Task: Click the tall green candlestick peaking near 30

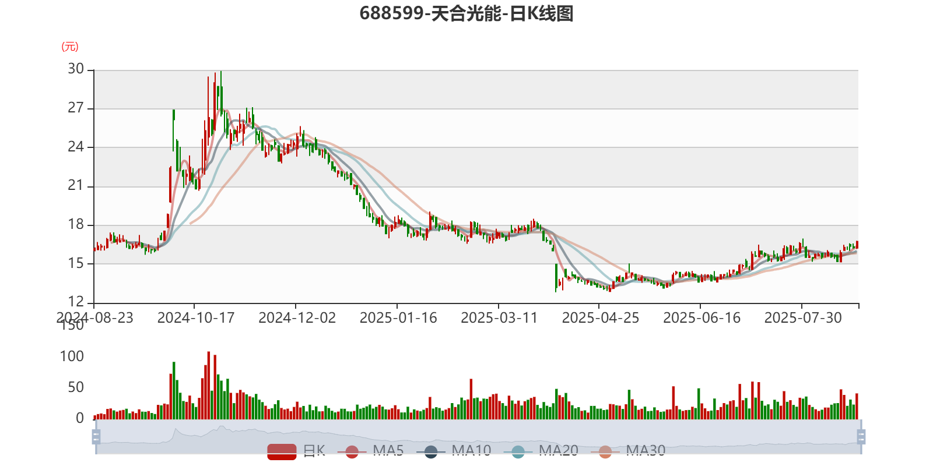Action: (x=220, y=93)
